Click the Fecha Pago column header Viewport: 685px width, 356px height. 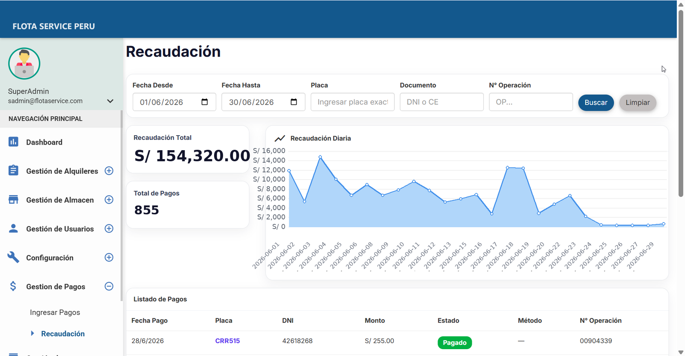149,320
